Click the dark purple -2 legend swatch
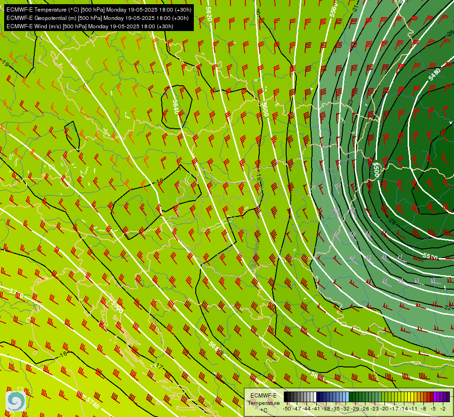 448,397
